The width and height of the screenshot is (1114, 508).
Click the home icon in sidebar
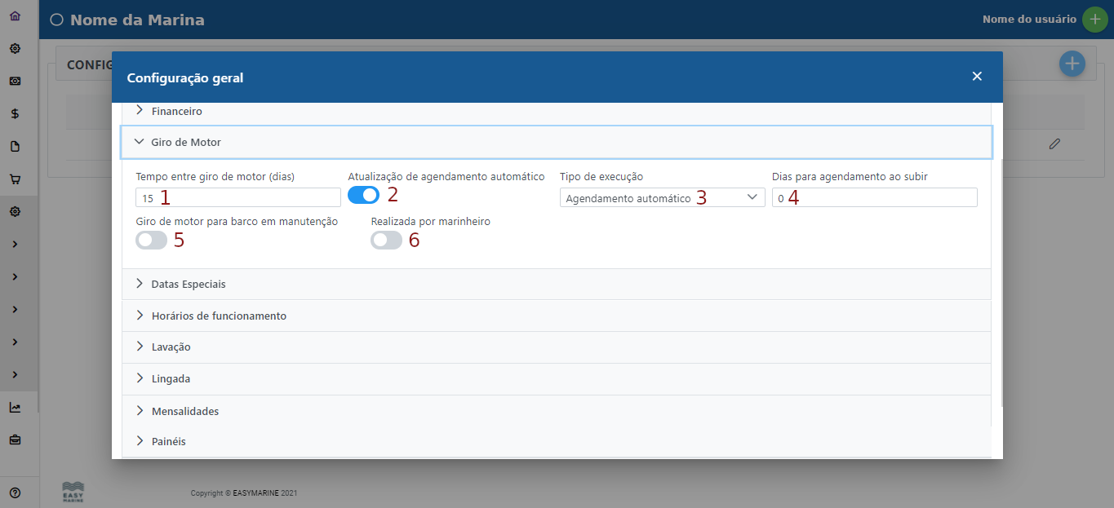[x=15, y=15]
